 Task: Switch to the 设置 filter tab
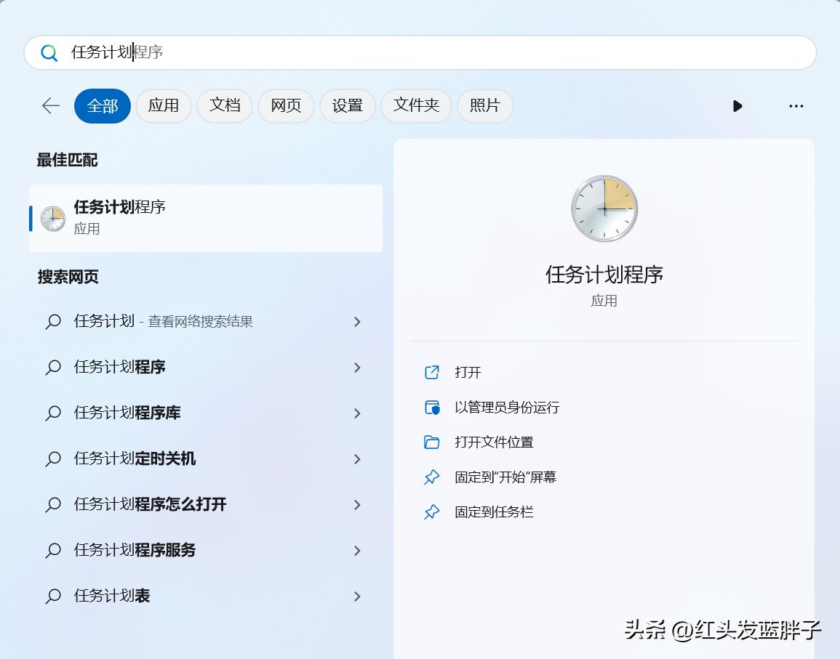pos(347,105)
